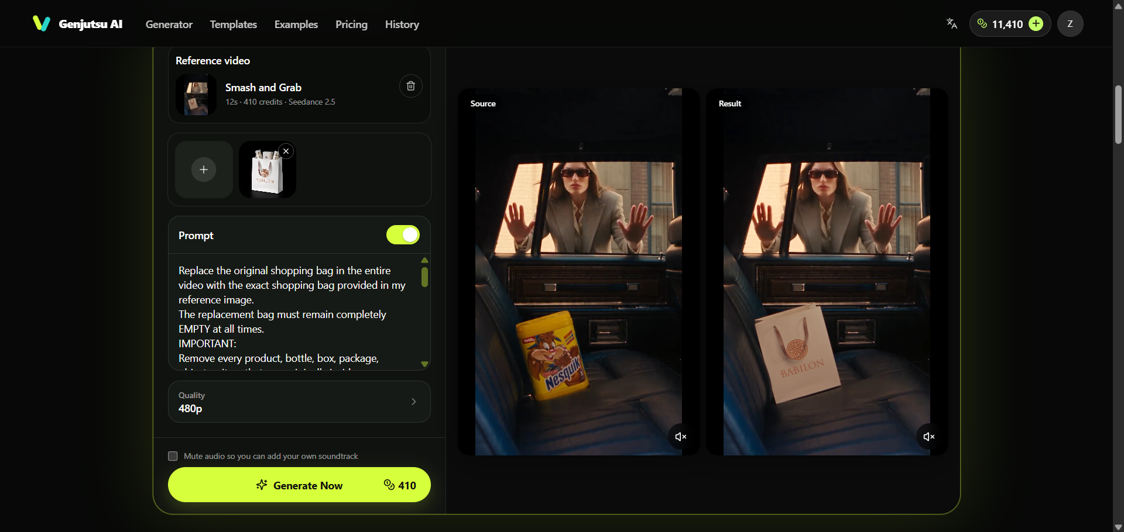Click the page vertical scrollbar thumb
The height and width of the screenshot is (532, 1124).
[x=1118, y=115]
